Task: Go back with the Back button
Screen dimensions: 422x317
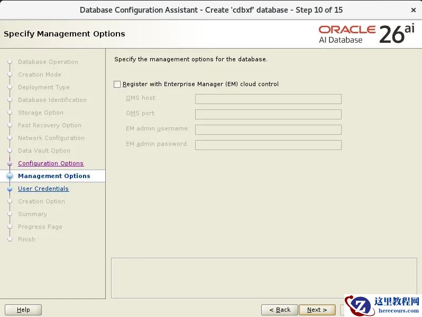Action: pyautogui.click(x=280, y=310)
